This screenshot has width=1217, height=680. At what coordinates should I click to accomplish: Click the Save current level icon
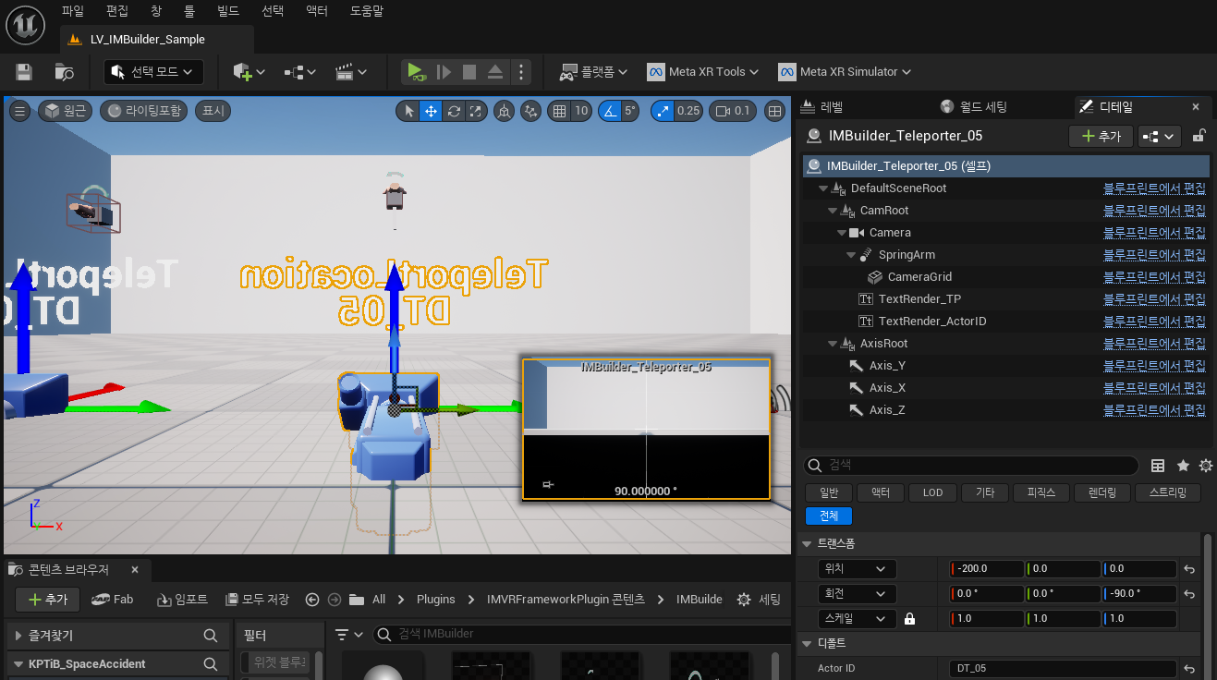(24, 72)
